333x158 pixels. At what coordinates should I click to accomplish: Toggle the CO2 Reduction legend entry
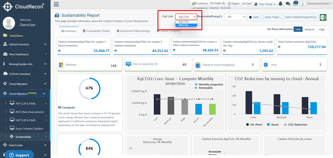tap(296, 125)
